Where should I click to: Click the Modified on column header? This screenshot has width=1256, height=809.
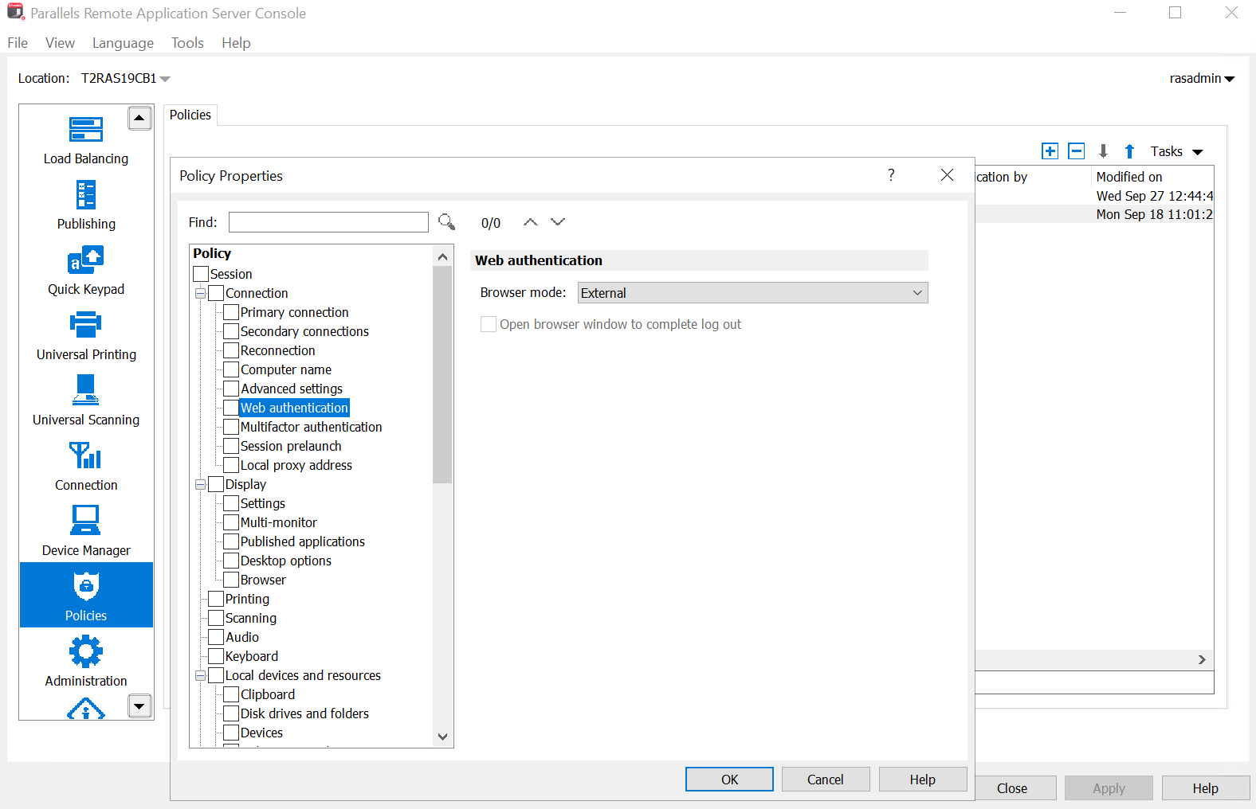coord(1152,177)
